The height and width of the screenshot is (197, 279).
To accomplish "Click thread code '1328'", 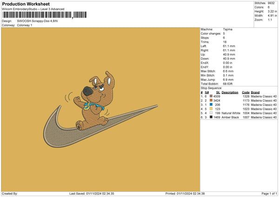I will point(246,96).
